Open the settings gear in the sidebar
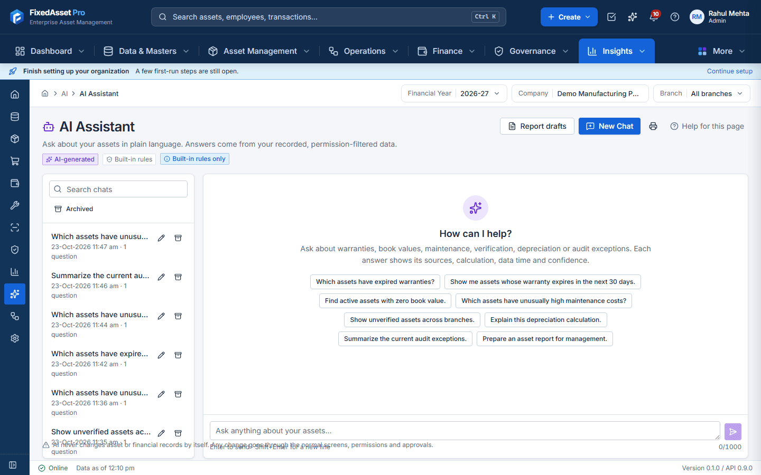Screen dimensions: 761x475 pos(15,338)
